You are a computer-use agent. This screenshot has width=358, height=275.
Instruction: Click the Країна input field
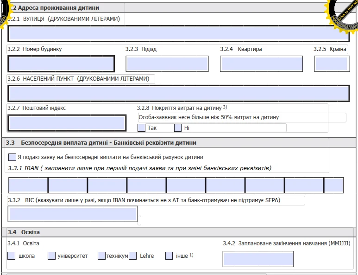click(x=332, y=64)
